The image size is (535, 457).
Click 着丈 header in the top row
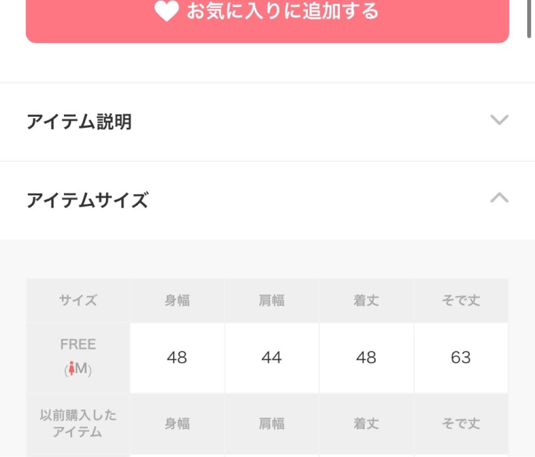tap(366, 300)
